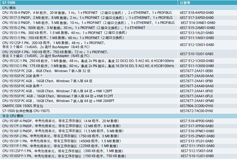This screenshot has width=237, height=159.
Task: Click order number 6ES7 510-1DJ01-0AB0
Action: coord(197,54)
